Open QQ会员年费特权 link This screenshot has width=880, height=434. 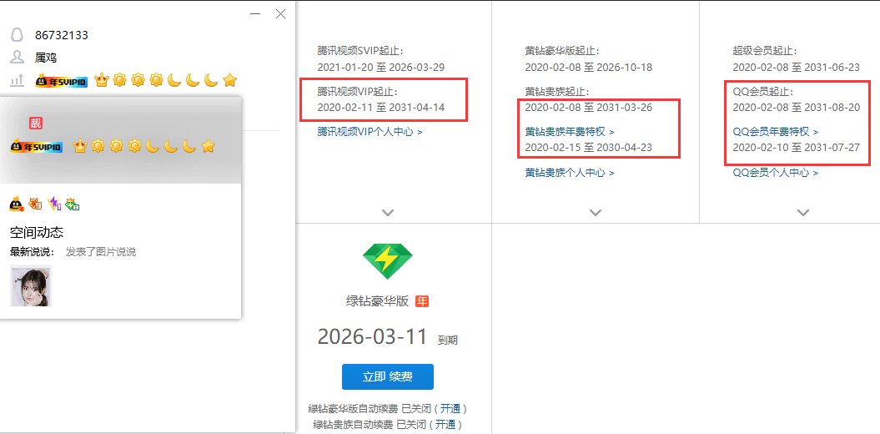click(776, 132)
